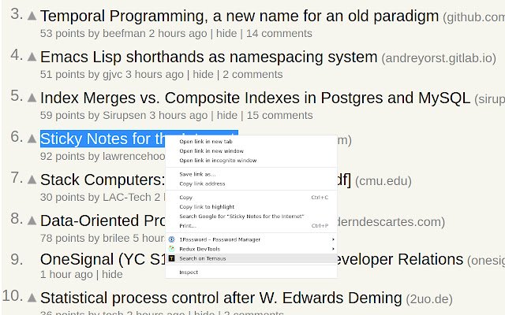Open '3 hours ago' timestamp by Sirupsen
Image resolution: width=505 pixels, height=315 pixels.
[178, 115]
